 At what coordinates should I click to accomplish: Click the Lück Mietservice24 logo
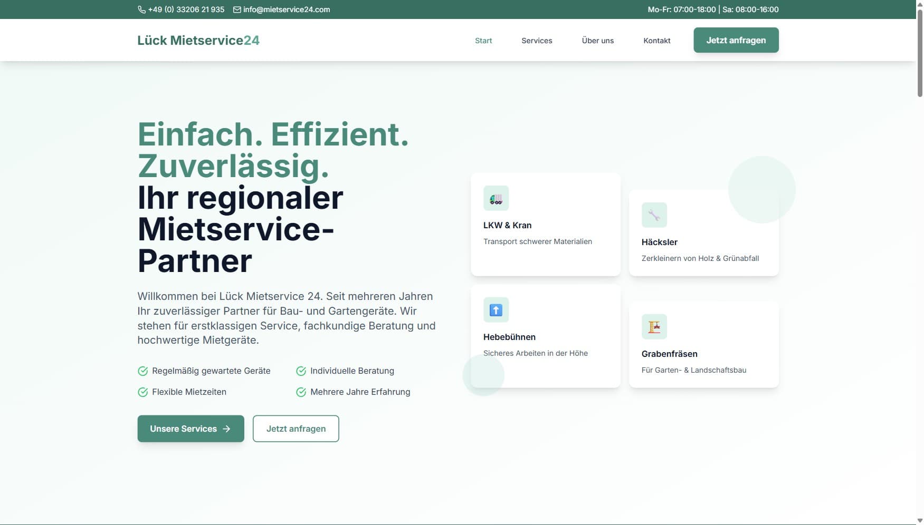198,41
